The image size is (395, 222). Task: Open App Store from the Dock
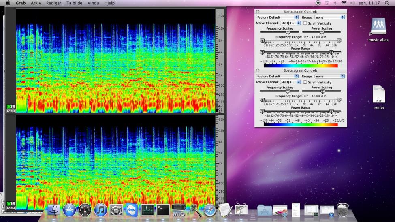(69, 210)
